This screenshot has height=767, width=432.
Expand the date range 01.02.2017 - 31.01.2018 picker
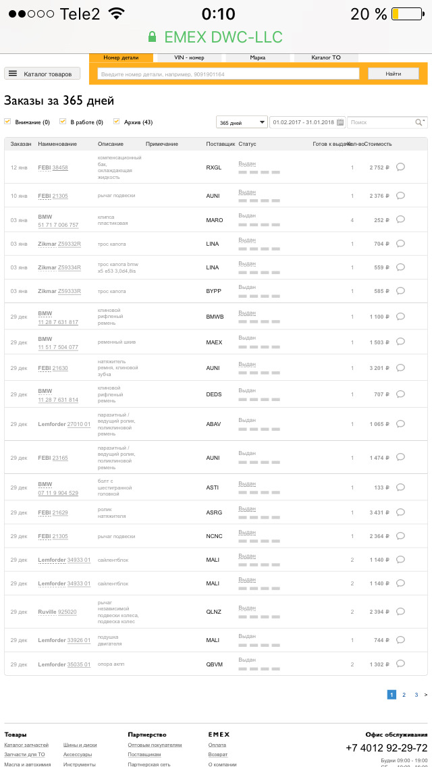[303, 122]
